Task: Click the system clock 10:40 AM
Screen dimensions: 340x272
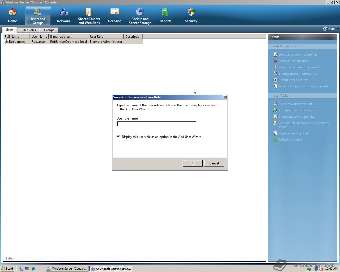Action: tap(331, 269)
